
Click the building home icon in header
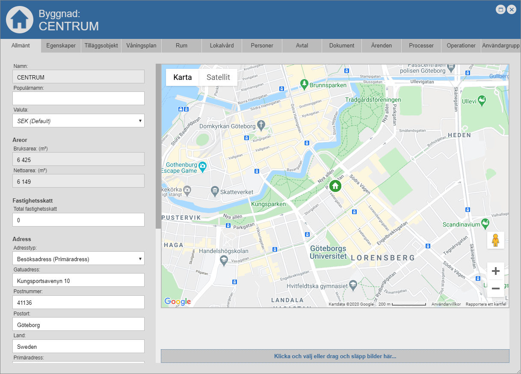pos(19,20)
